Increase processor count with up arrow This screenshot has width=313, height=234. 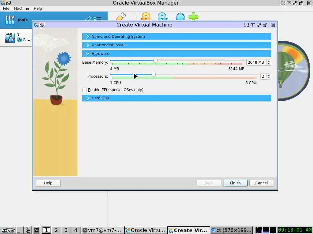click(x=269, y=75)
